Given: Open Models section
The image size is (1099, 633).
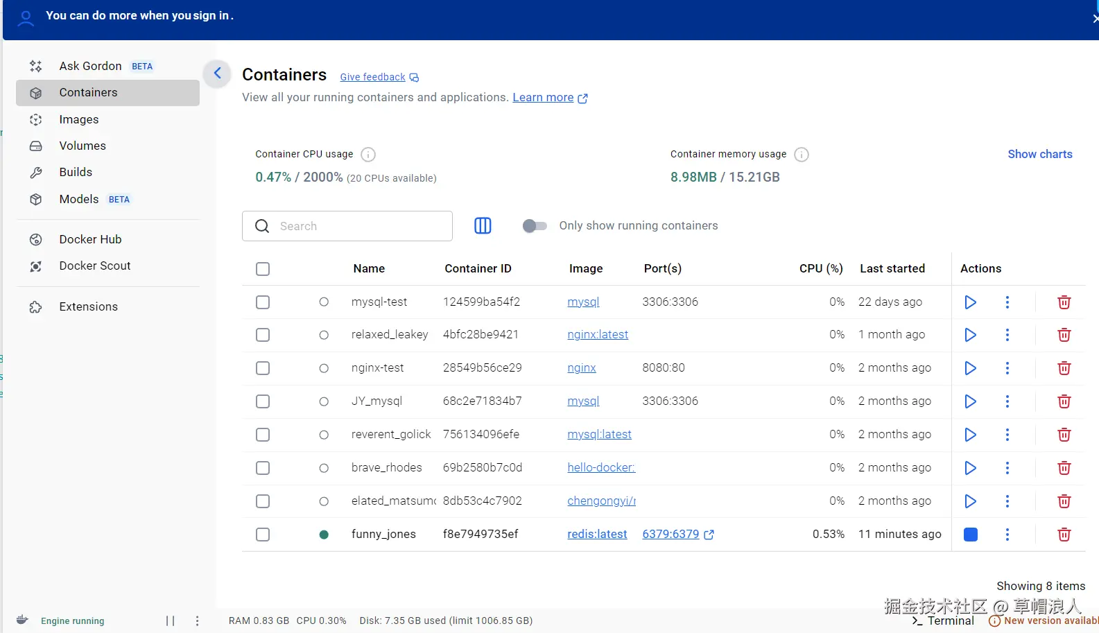Looking at the screenshot, I should [x=107, y=199].
